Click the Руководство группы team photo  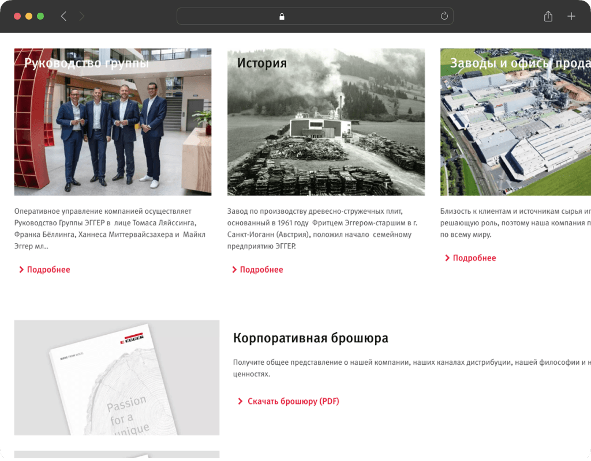tap(113, 122)
